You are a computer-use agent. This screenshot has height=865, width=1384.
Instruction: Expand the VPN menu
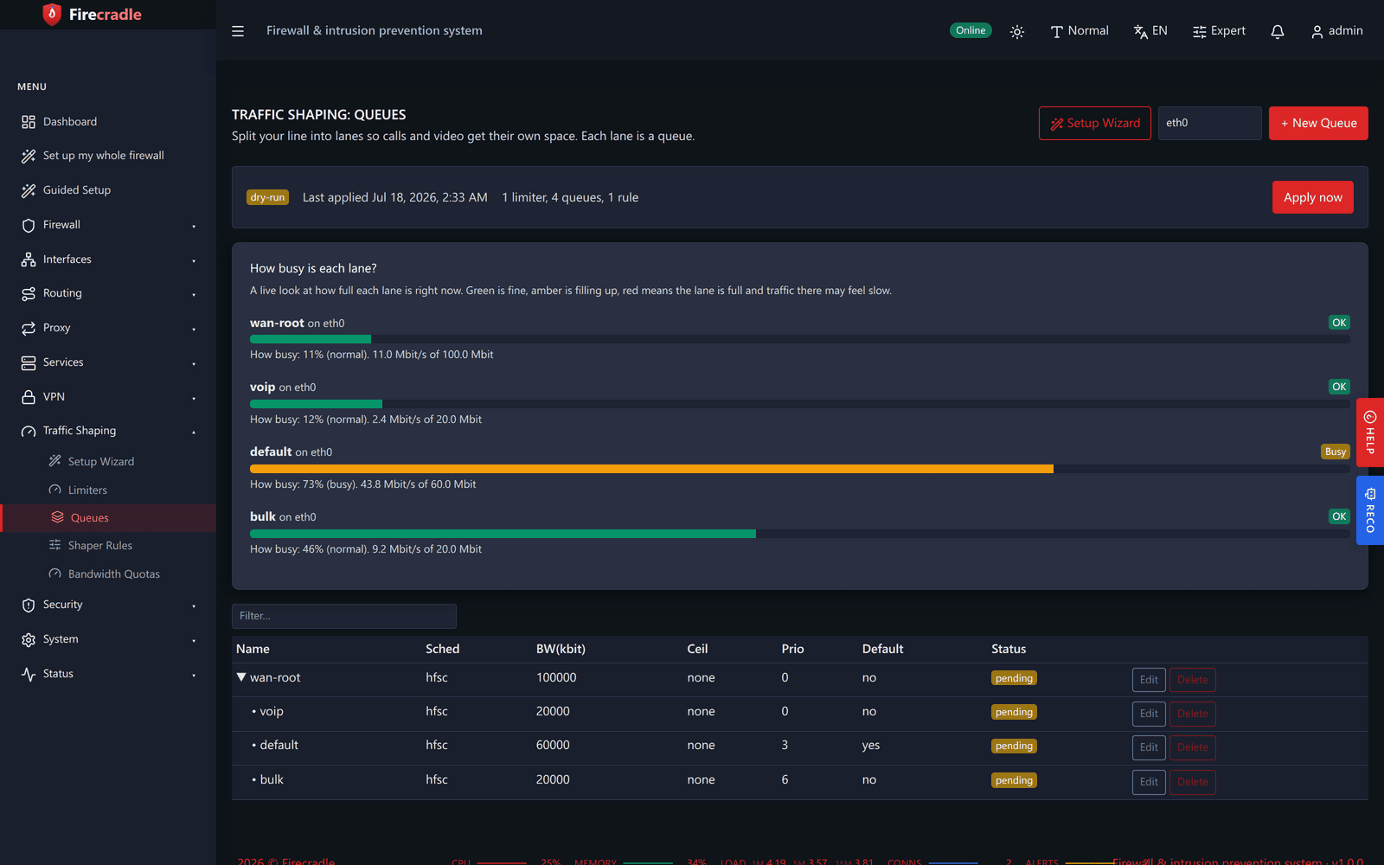(108, 397)
